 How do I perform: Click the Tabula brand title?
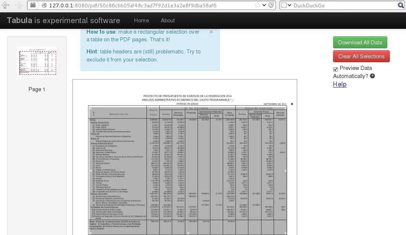click(x=63, y=20)
